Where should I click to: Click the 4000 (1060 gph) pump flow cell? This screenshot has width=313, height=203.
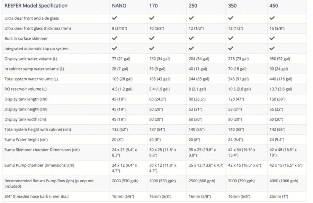284,181
